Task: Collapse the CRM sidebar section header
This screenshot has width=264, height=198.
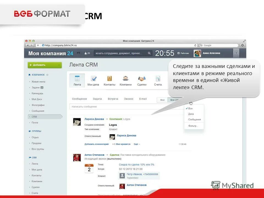Action: click(x=34, y=158)
